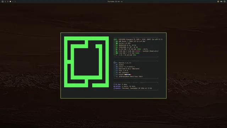The image size is (227, 128).
Task: Click the OS Age value '0 days'
Action: pos(124,84)
